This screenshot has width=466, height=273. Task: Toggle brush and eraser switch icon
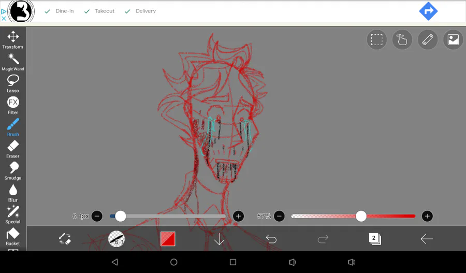tap(65, 239)
